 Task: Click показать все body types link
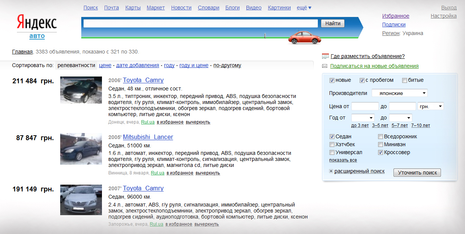pyautogui.click(x=343, y=160)
